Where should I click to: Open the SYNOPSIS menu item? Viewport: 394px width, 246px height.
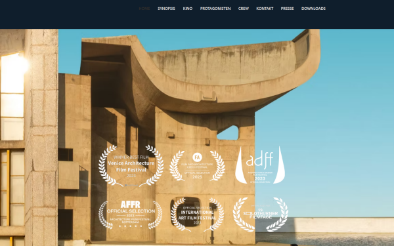pyautogui.click(x=166, y=9)
